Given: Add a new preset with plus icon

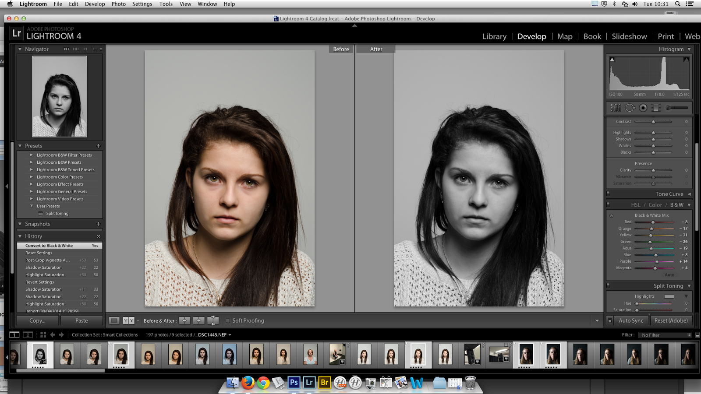Looking at the screenshot, I should point(99,146).
